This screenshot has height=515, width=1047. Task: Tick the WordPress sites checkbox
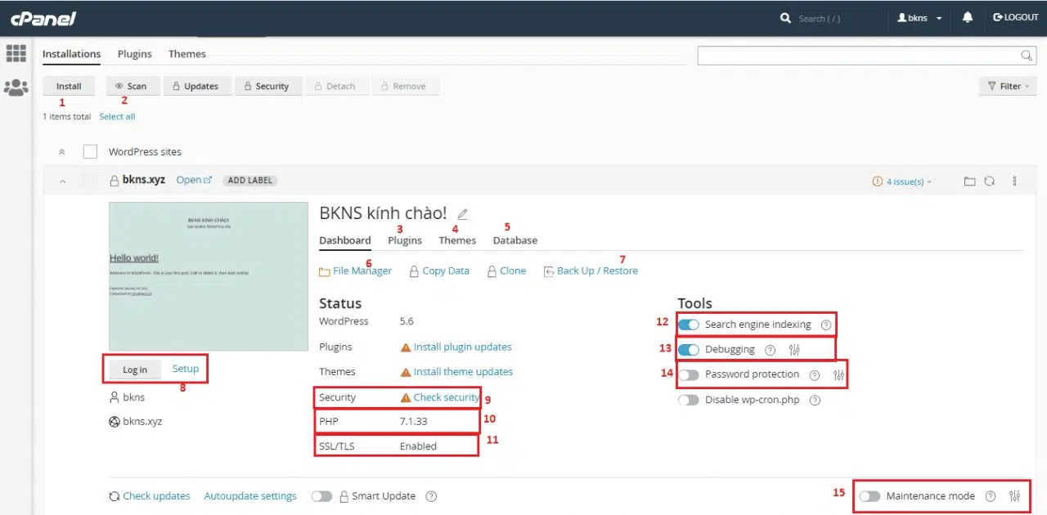(90, 151)
